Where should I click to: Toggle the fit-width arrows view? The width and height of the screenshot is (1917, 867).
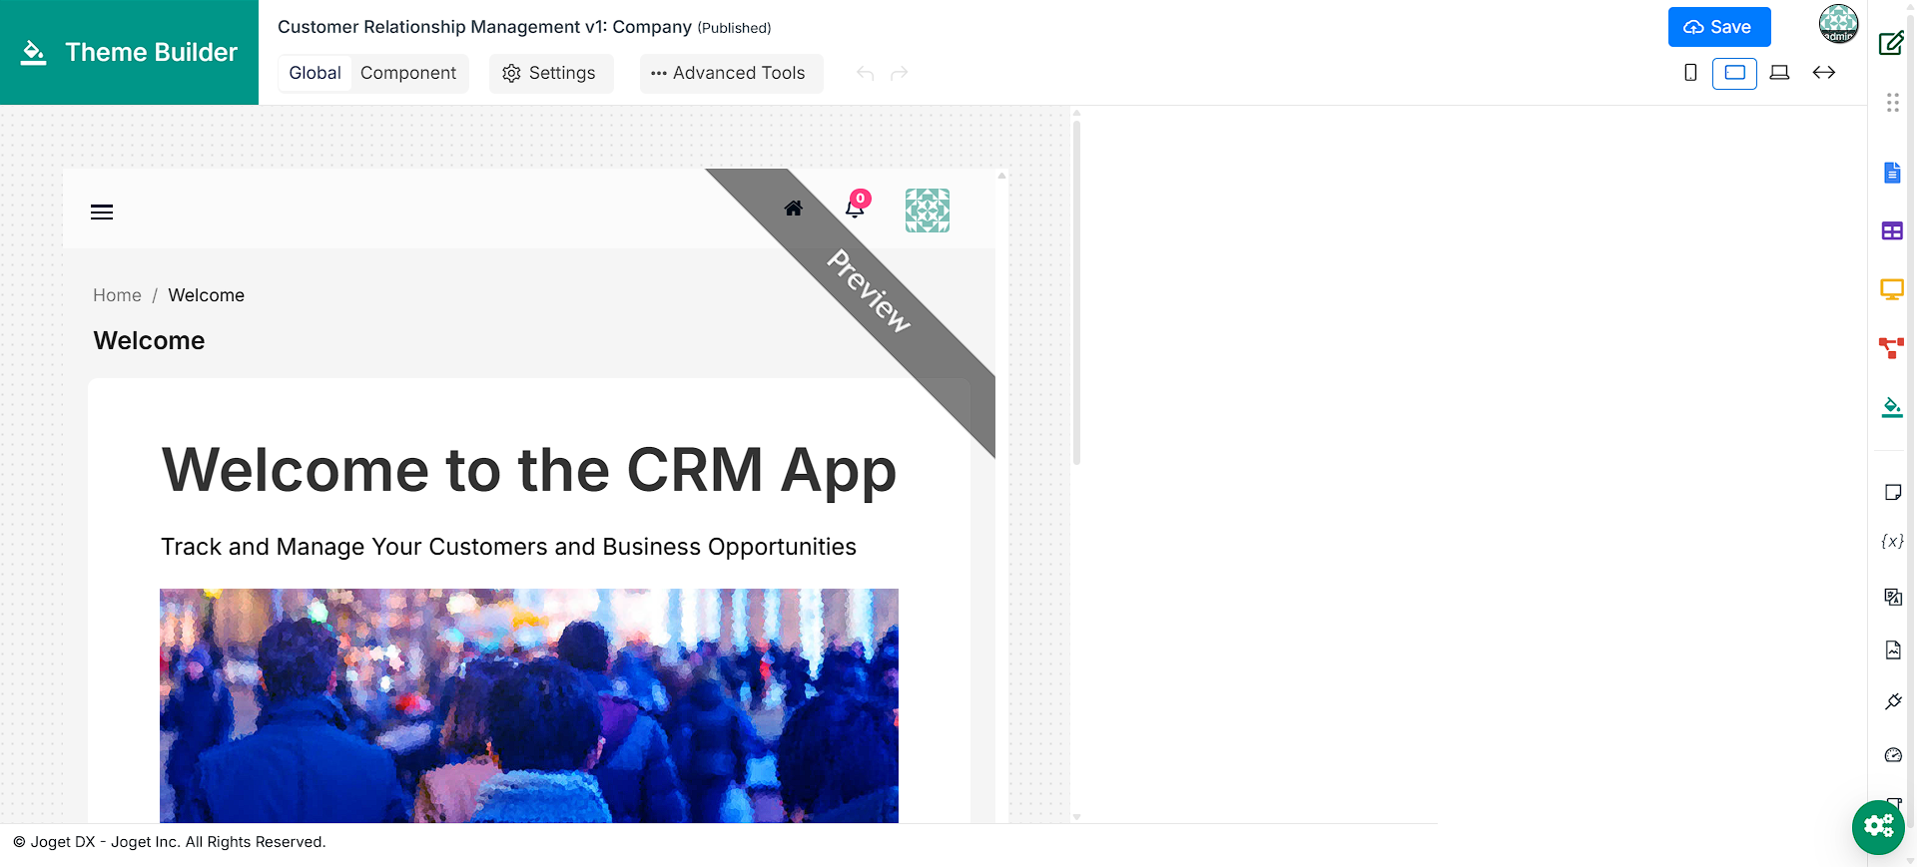point(1824,73)
